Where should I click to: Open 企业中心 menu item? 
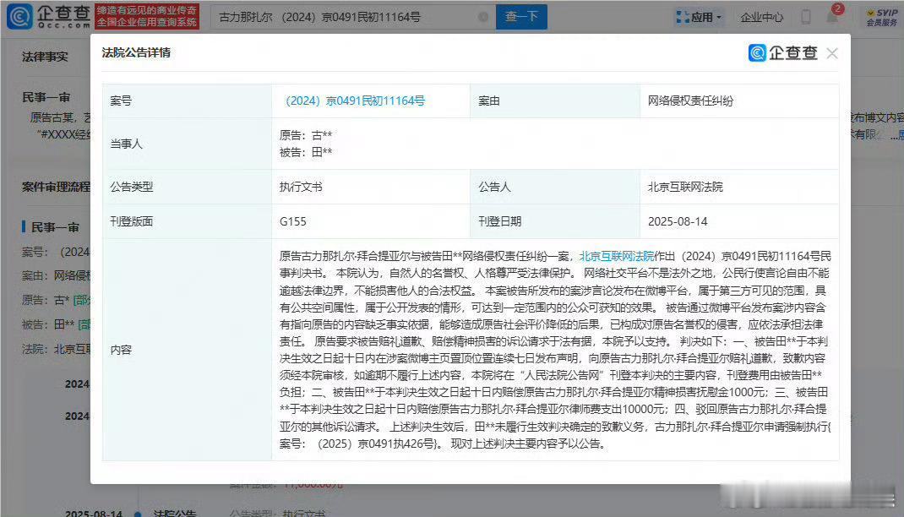pos(761,17)
